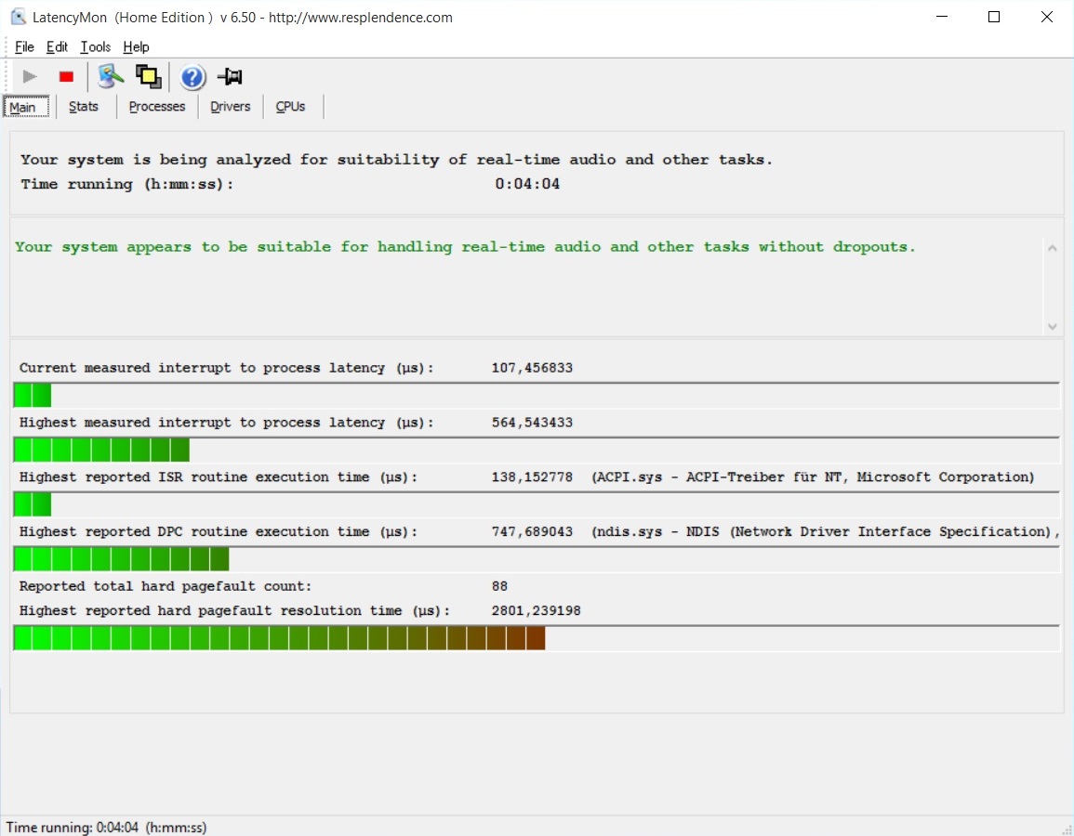Stop the latency monitor with the red square
This screenshot has height=836, width=1074.
tap(66, 76)
